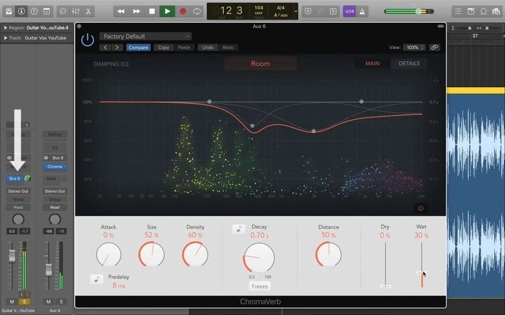Toggle Cycle mode
The image size is (505, 315).
point(197,12)
